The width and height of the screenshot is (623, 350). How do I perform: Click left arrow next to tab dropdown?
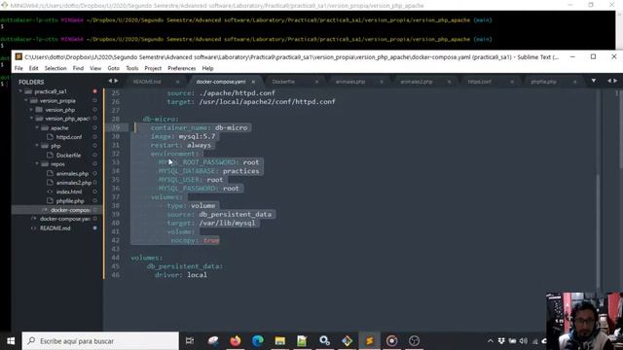(609, 81)
